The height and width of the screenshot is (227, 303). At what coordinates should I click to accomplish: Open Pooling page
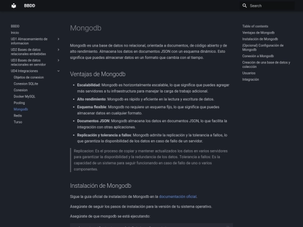pos(19,103)
